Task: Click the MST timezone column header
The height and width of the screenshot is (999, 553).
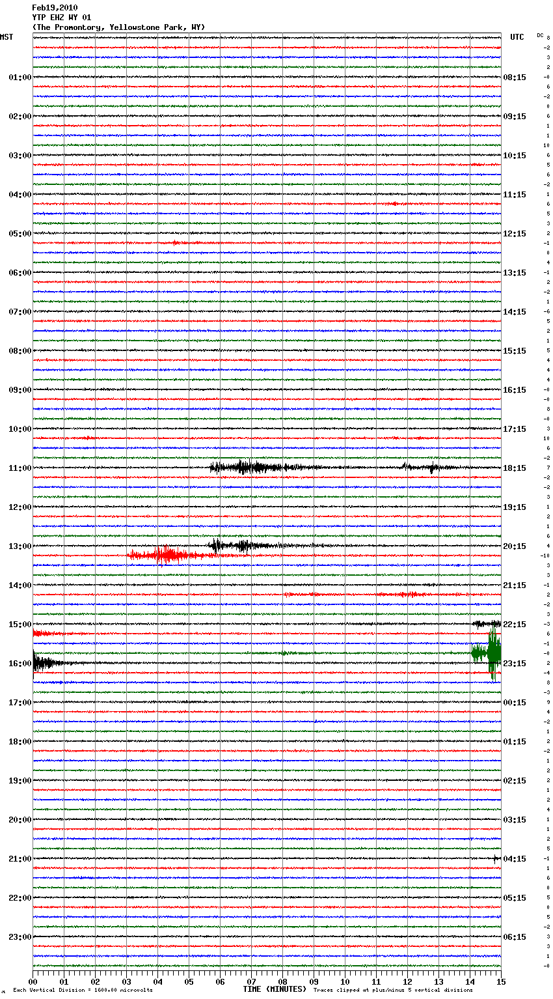Action: click(x=7, y=37)
